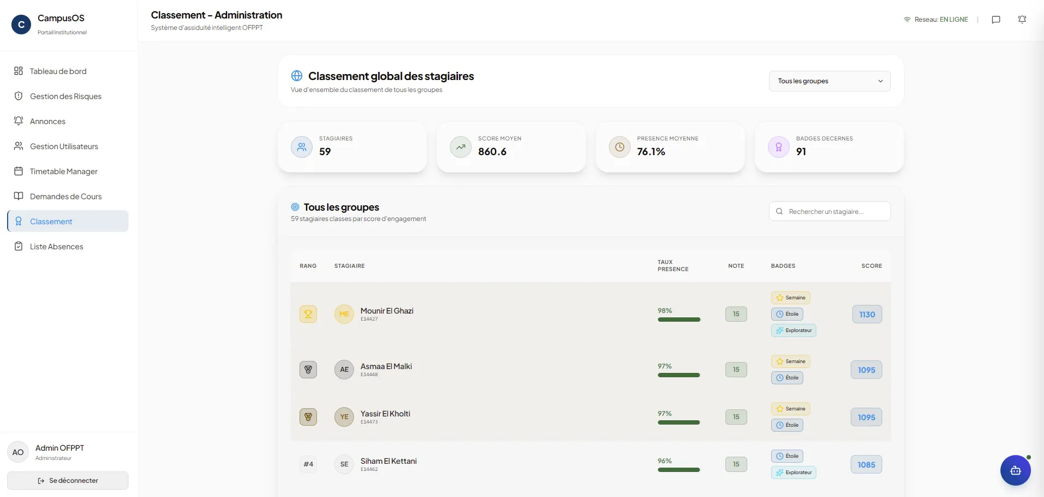Open the Tous les groupes dropdown
The width and height of the screenshot is (1044, 497).
point(829,81)
